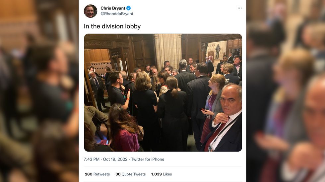Click the black t-shirt in the photo
Image resolution: width=325 pixels, height=182 pixels.
click(117, 96)
